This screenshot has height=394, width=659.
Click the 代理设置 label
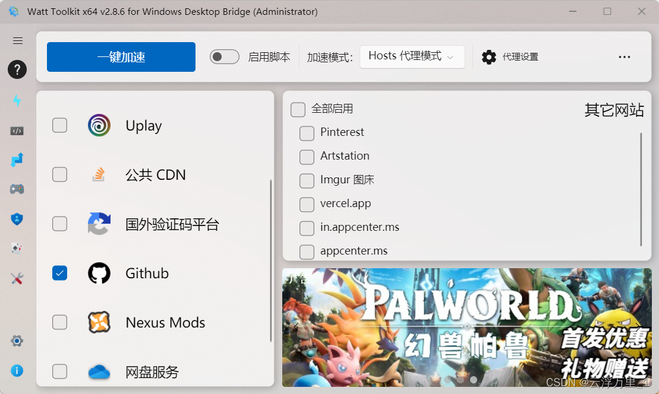point(521,57)
